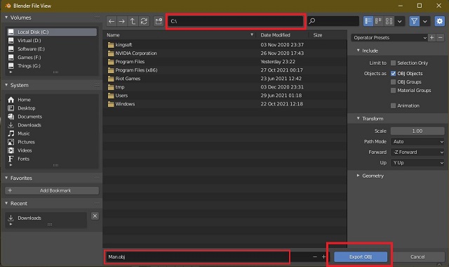Click the search filter field
449x267 pixels.
point(333,21)
